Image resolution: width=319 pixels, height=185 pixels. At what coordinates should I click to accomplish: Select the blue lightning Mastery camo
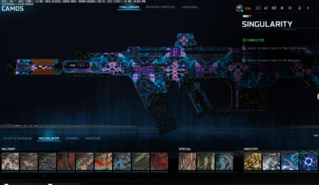(x=290, y=161)
